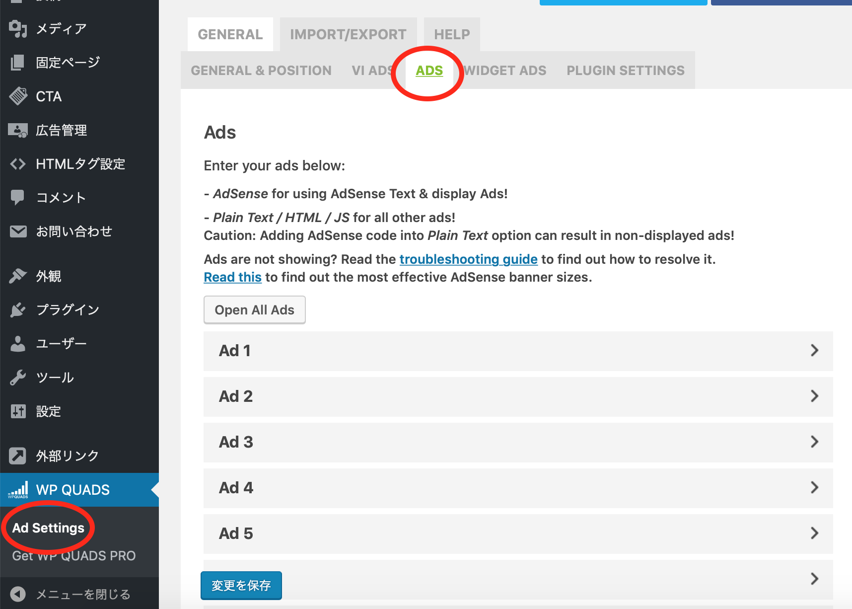Viewport: 852px width, 609px height.
Task: Click the 固定ページ pages icon
Action: click(x=18, y=63)
